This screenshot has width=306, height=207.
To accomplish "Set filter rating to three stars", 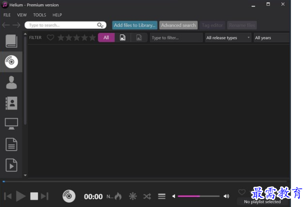I will (x=77, y=38).
